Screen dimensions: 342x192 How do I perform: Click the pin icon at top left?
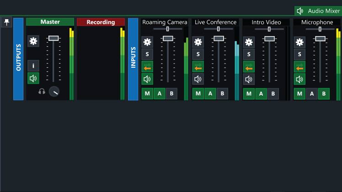coord(6,22)
